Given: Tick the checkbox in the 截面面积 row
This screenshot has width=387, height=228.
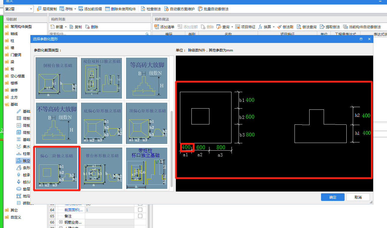Looking at the screenshot, I should coord(140,210).
